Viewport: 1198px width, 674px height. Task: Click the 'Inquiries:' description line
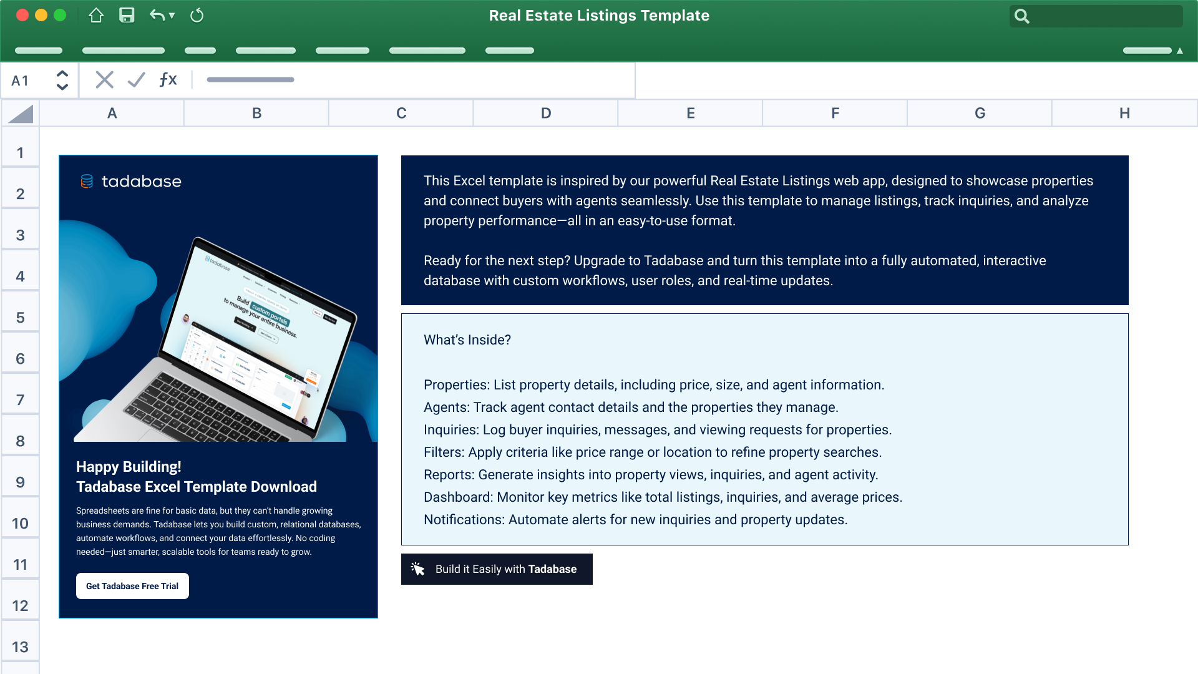(658, 430)
